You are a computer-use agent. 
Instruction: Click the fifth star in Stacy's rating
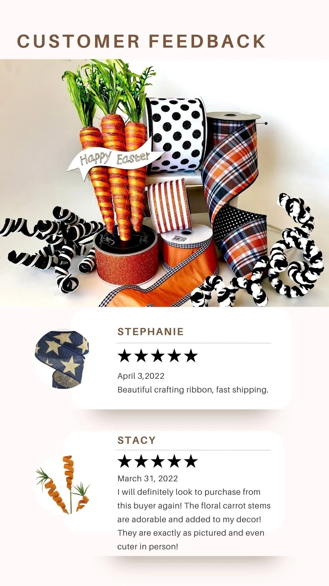click(x=191, y=461)
